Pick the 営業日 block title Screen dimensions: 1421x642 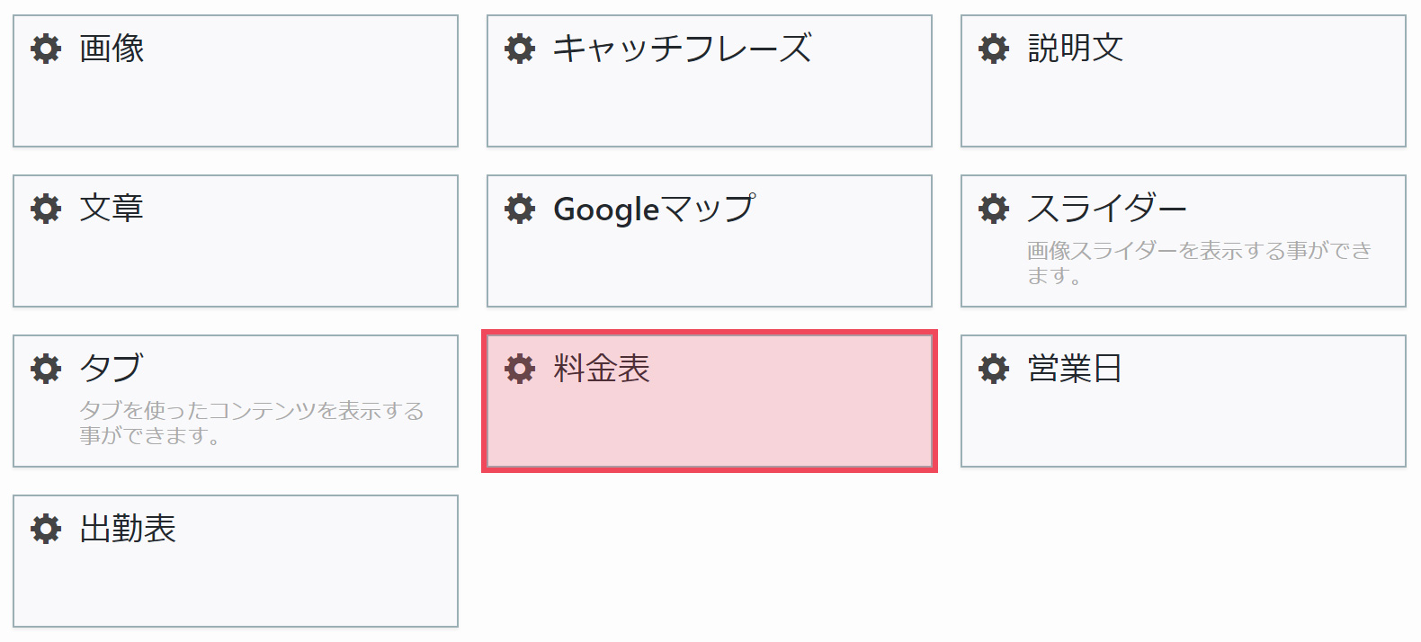tap(1075, 369)
